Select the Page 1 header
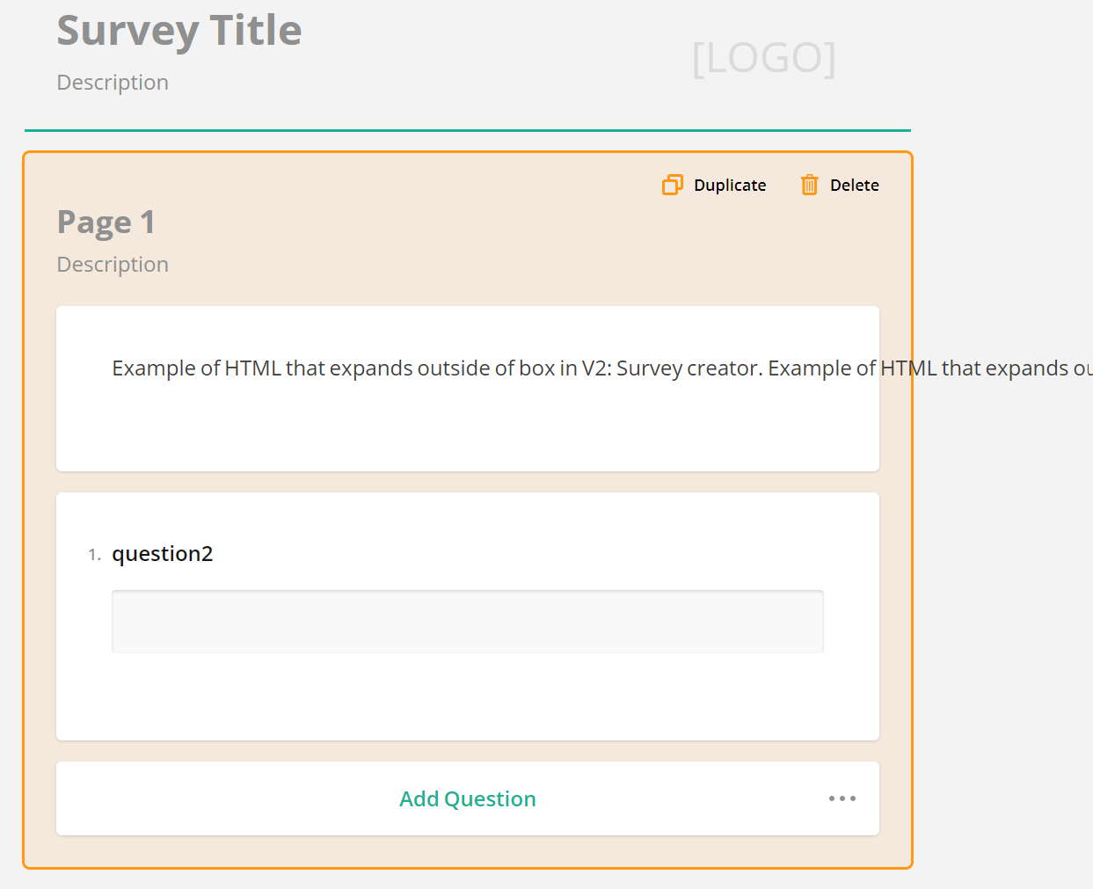Viewport: 1093px width, 889px height. click(x=106, y=222)
